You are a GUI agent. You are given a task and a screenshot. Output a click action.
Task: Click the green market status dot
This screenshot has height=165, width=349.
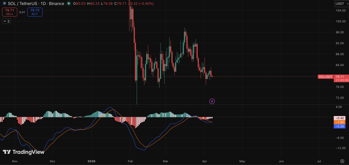click(x=69, y=3)
